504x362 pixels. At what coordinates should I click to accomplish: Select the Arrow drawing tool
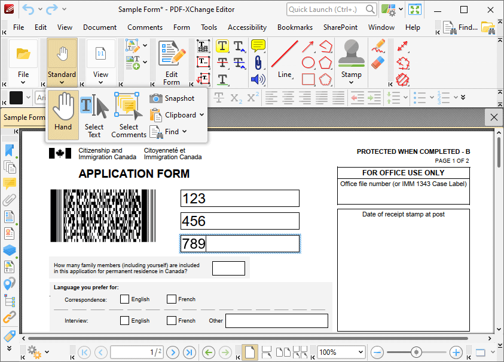pos(308,47)
